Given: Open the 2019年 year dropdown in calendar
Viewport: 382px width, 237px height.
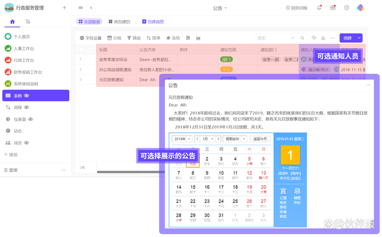Looking at the screenshot, I should pos(182,139).
